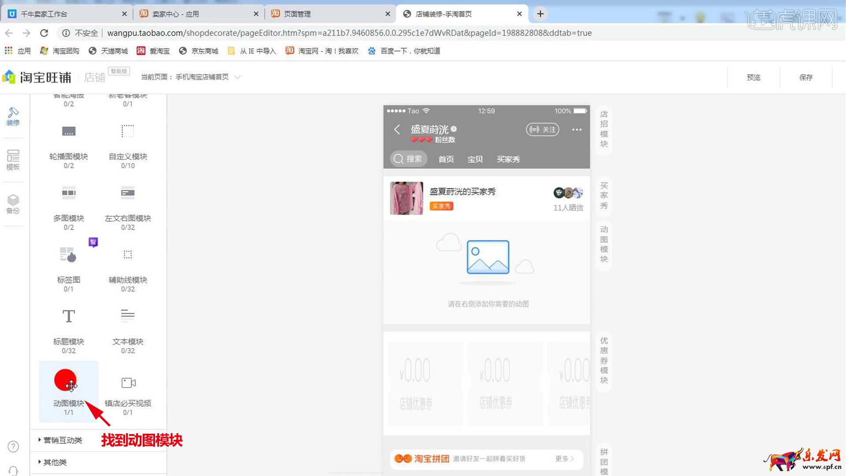Click the 文本模块 lines icon
Image resolution: width=846 pixels, height=476 pixels.
point(128,316)
